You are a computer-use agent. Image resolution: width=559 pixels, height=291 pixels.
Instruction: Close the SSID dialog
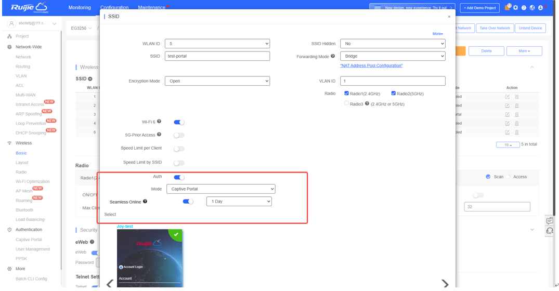(449, 17)
